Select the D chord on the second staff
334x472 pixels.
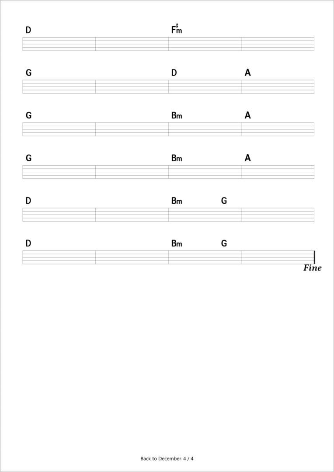(x=174, y=73)
